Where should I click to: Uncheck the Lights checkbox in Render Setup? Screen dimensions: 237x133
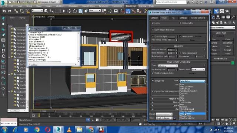(153, 23)
